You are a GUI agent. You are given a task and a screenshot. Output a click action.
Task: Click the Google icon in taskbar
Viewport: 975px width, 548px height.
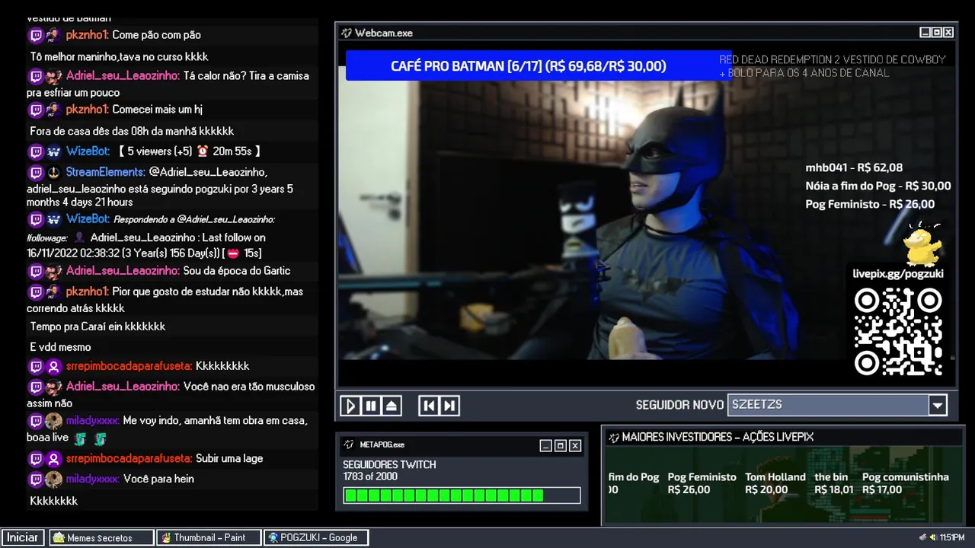pyautogui.click(x=273, y=537)
